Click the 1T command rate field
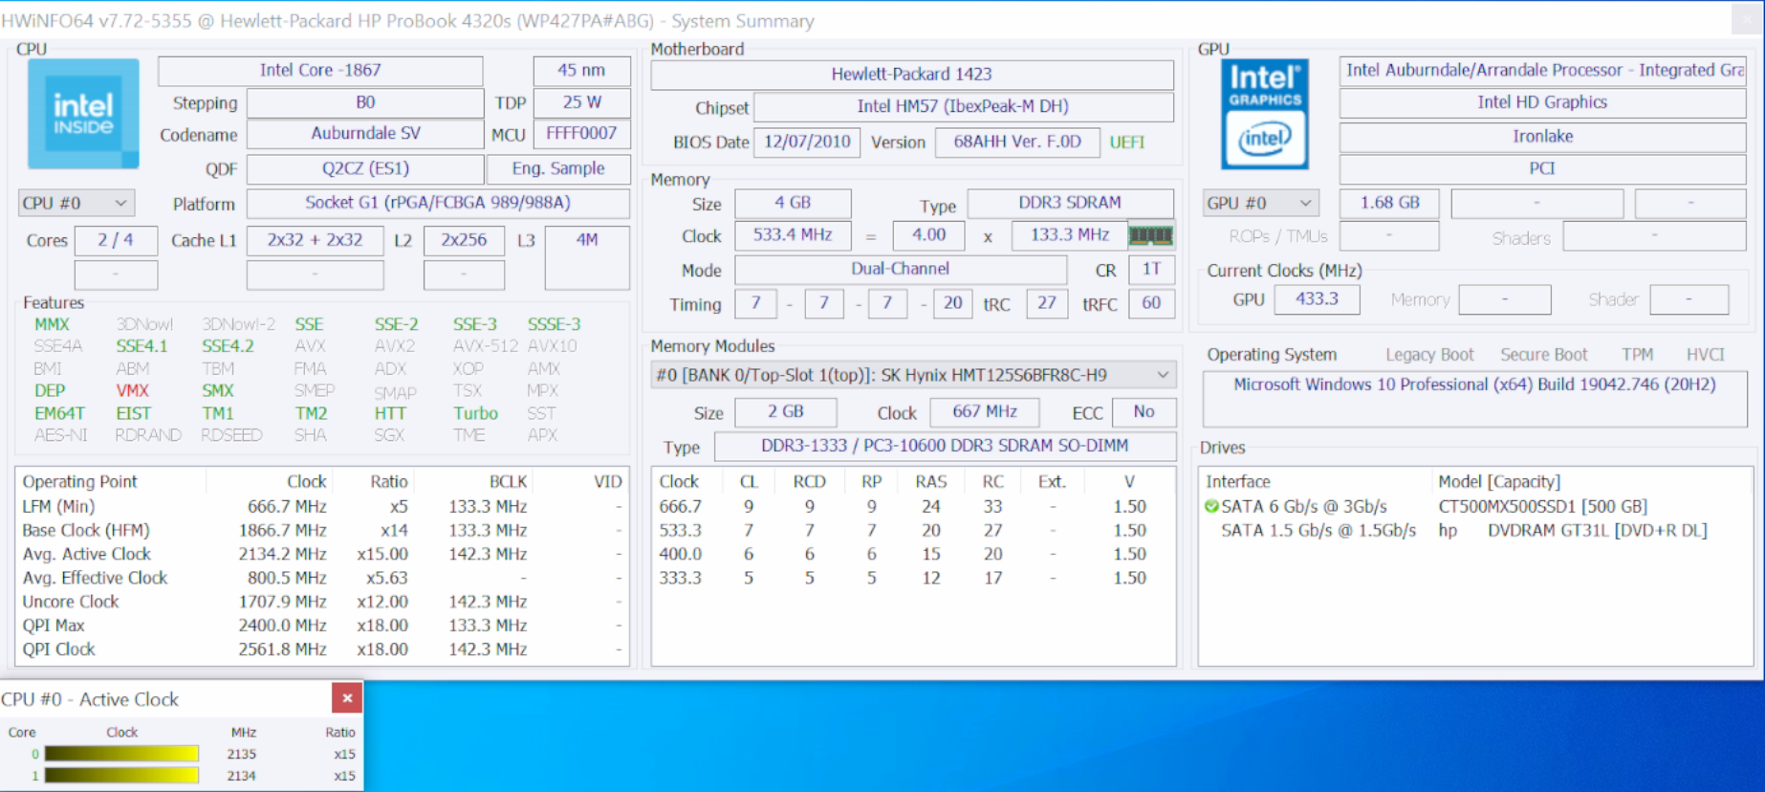1765x792 pixels. 1151,270
